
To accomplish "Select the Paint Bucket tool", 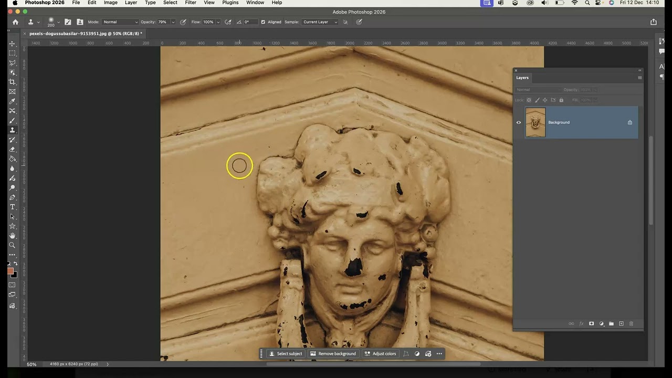I will 13,159.
